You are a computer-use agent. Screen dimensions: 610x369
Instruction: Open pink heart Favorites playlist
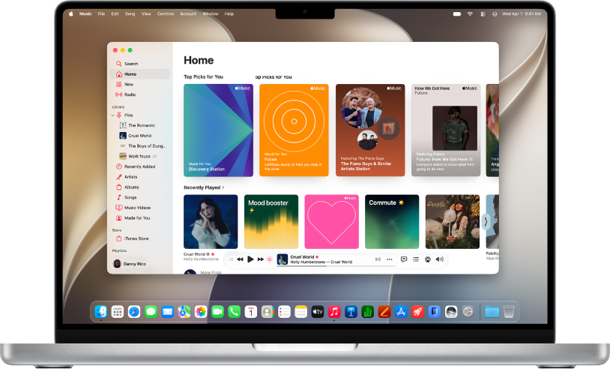[x=331, y=221]
